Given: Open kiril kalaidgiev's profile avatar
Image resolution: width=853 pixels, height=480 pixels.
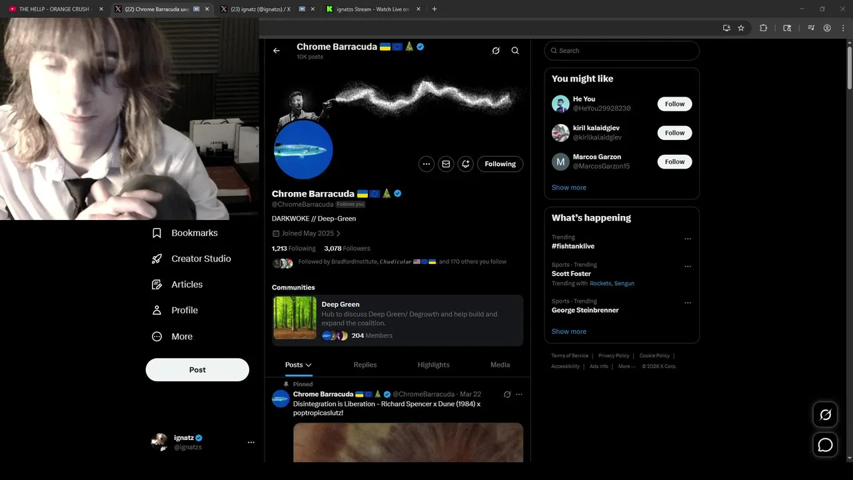Looking at the screenshot, I should [560, 133].
